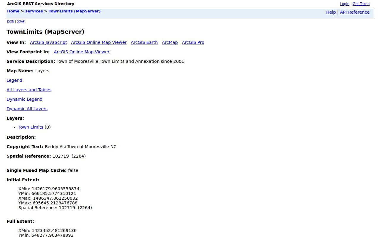Open the Dynamic All Layers link
This screenshot has height=237, width=380.
27,109
